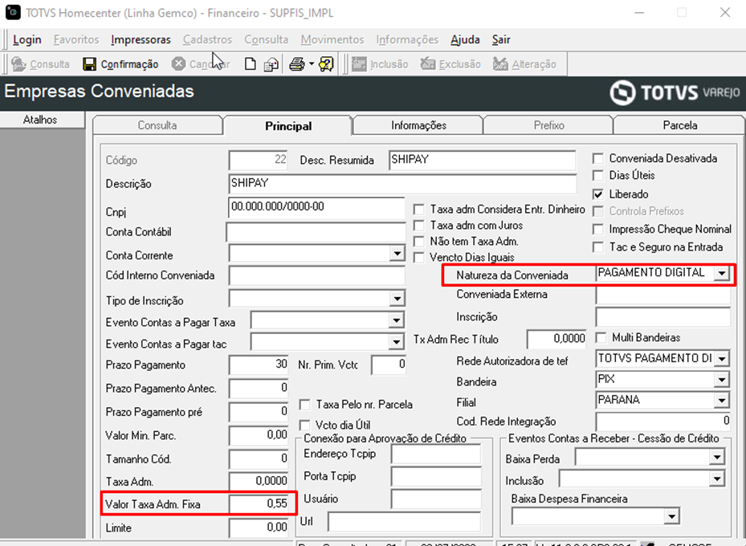
Task: Expand Rede Autorizadora de tef dropdown
Action: [722, 359]
